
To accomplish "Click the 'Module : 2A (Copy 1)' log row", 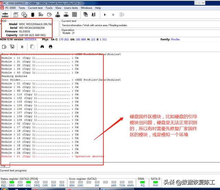I will 40,153.
